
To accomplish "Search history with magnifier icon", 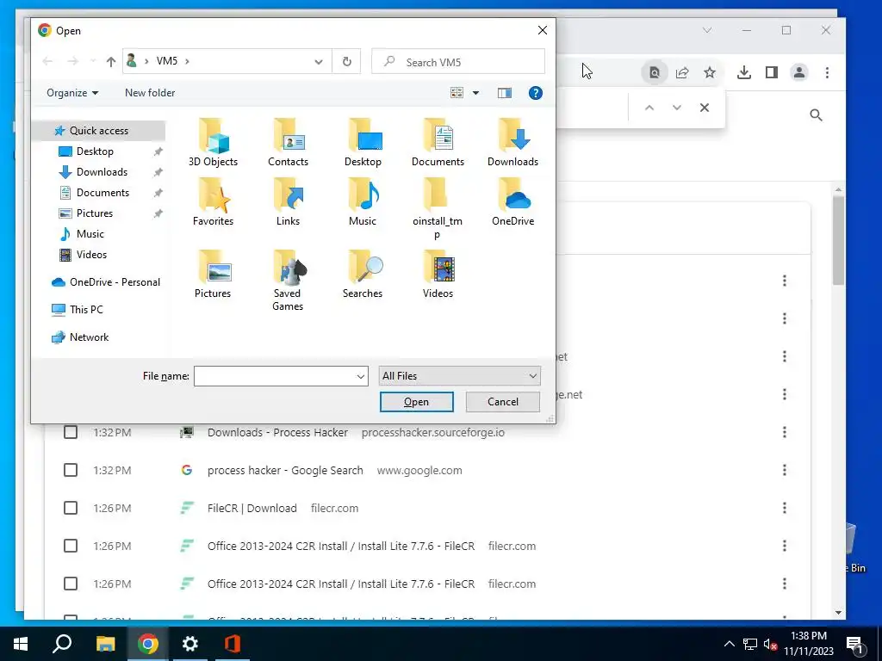I will pyautogui.click(x=817, y=115).
